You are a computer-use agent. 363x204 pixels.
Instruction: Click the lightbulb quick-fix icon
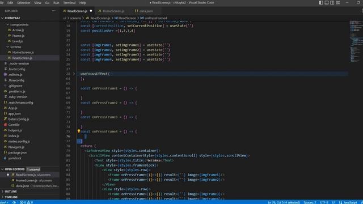78,131
